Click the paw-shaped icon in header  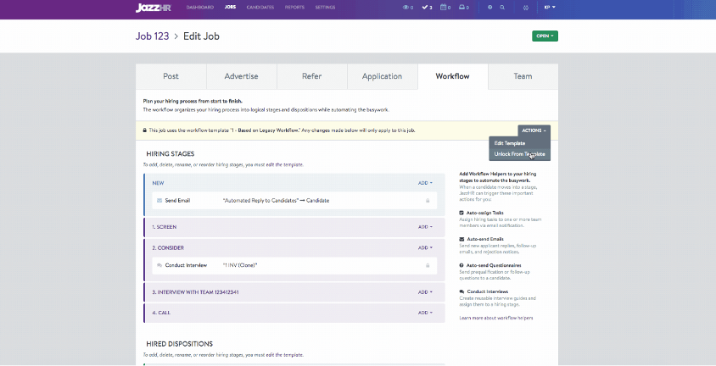(x=526, y=8)
